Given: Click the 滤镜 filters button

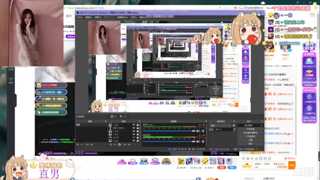Looking at the screenshot, I should pyautogui.click(x=123, y=116).
